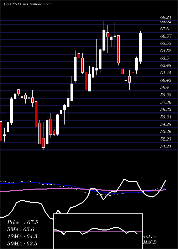Click the 57.36 price axis label
This screenshot has height=249, width=178.
[166, 102]
